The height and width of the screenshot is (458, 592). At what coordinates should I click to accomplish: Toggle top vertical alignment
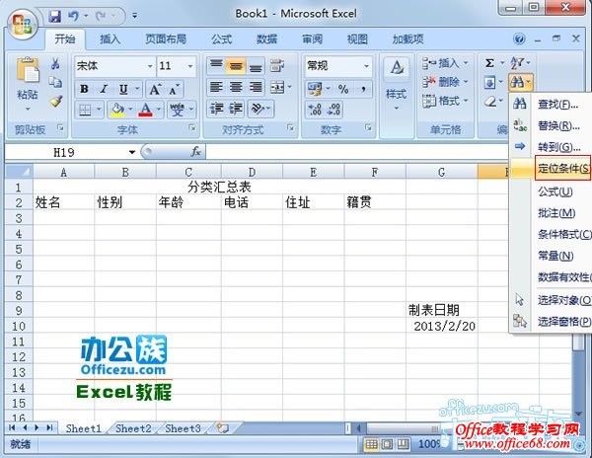(x=216, y=65)
